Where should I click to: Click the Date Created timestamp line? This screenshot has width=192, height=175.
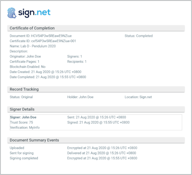(48, 72)
